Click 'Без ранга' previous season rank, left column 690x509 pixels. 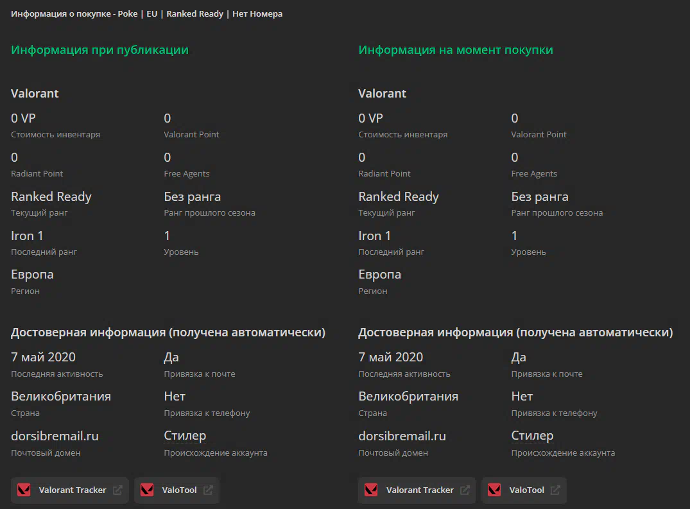coord(193,196)
